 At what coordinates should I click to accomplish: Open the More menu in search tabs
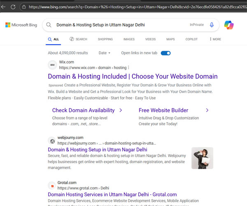(215, 39)
